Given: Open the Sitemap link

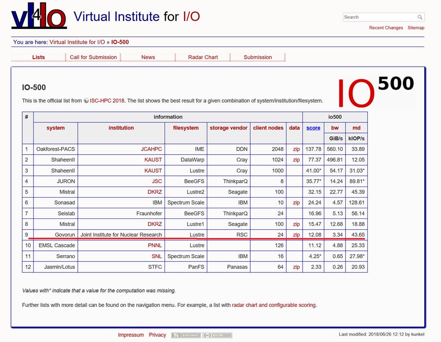Looking at the screenshot, I should pos(416,28).
